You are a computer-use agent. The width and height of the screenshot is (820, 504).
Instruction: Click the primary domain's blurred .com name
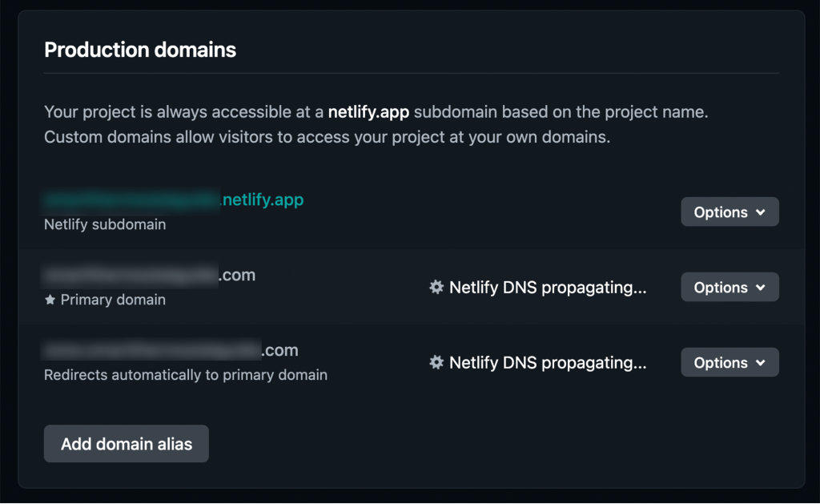coord(150,275)
